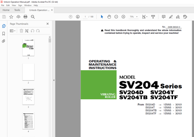Select the Unlock-Operation document tab
This screenshot has width=194, height=137.
39,10
